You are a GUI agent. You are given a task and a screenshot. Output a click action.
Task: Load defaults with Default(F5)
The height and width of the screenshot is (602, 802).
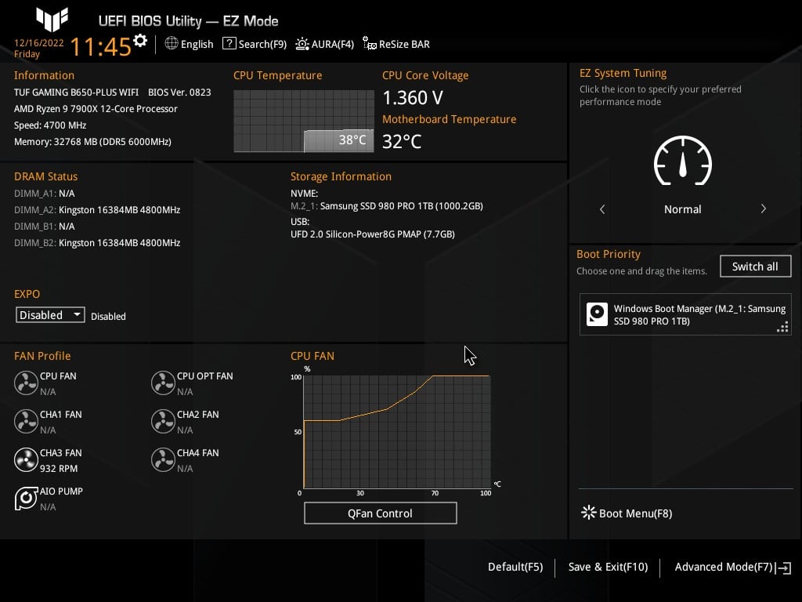[x=515, y=568]
